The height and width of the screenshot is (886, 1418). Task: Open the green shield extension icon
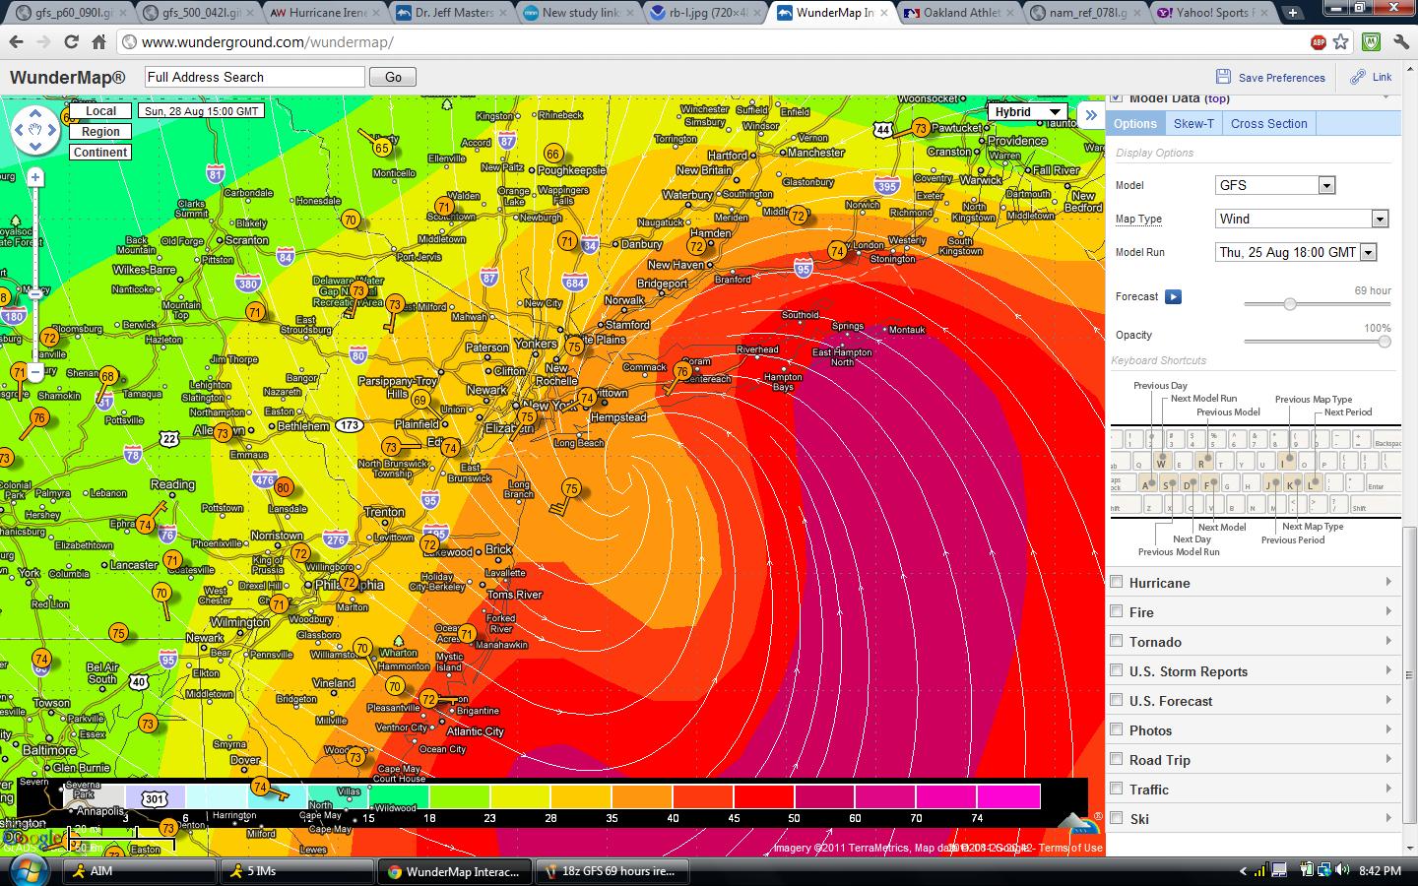pyautogui.click(x=1371, y=42)
